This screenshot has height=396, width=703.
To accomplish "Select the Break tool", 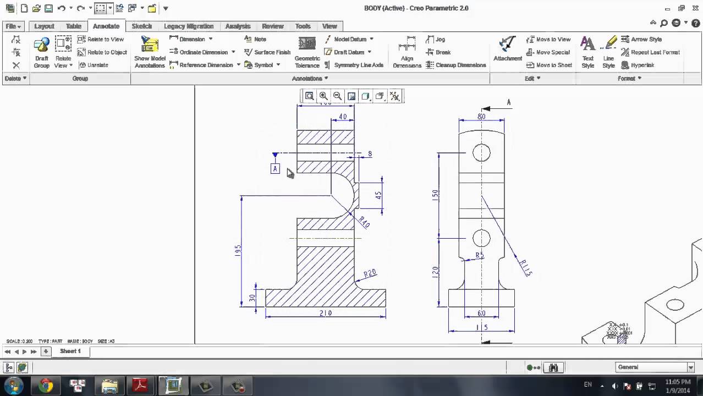I will point(438,52).
